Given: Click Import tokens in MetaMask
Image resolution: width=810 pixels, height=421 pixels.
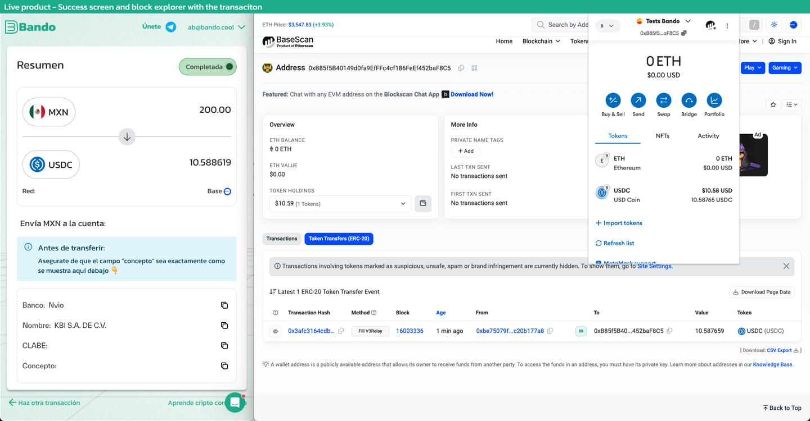Looking at the screenshot, I should click(x=619, y=223).
